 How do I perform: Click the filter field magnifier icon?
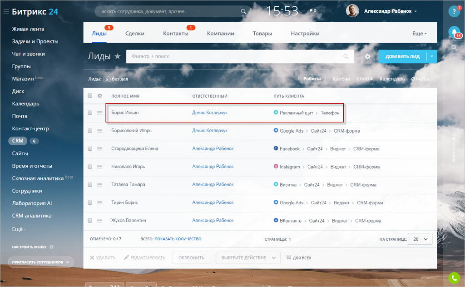(x=346, y=56)
